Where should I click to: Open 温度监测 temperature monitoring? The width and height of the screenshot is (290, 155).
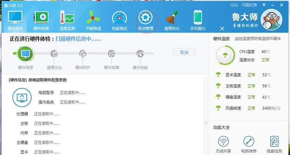pyautogui.click(x=67, y=20)
